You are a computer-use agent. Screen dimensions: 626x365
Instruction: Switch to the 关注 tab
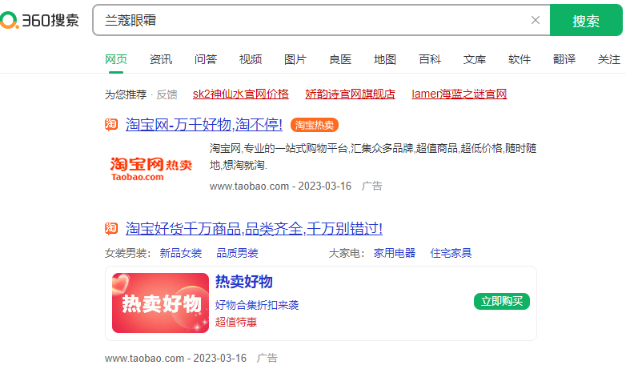tap(609, 59)
